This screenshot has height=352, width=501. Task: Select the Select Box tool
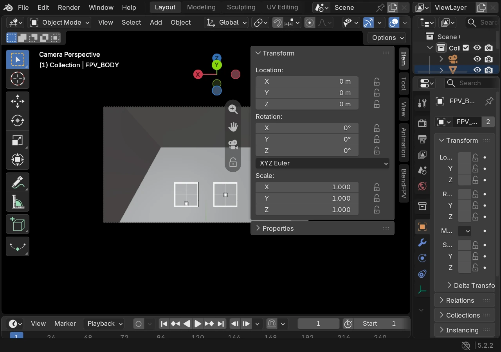18,59
